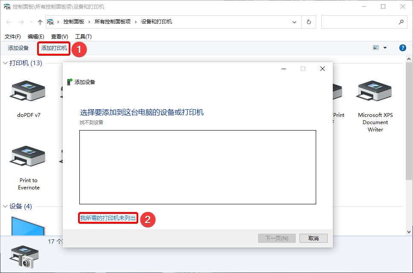Click the search input field
This screenshot has height=273, width=413.
pyautogui.click(x=359, y=22)
